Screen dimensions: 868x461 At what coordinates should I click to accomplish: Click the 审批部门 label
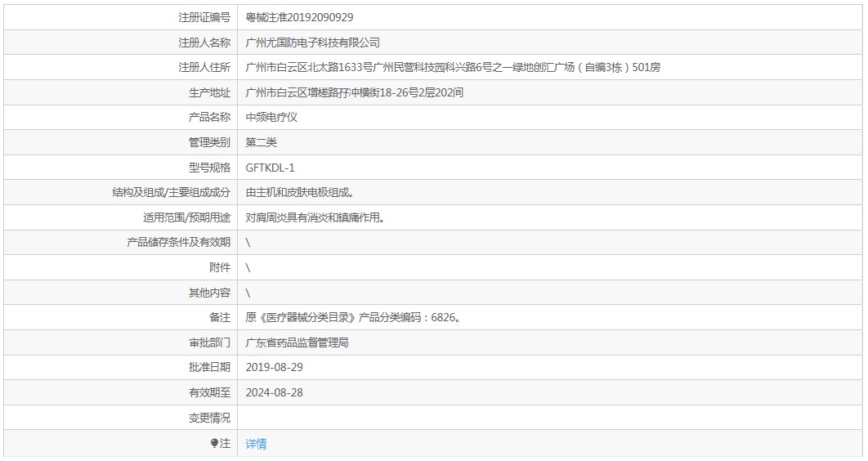coord(209,342)
